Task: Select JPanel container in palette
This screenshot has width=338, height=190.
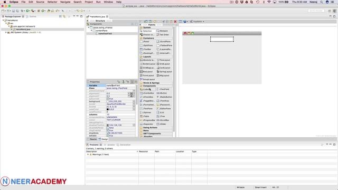Action: (x=147, y=42)
